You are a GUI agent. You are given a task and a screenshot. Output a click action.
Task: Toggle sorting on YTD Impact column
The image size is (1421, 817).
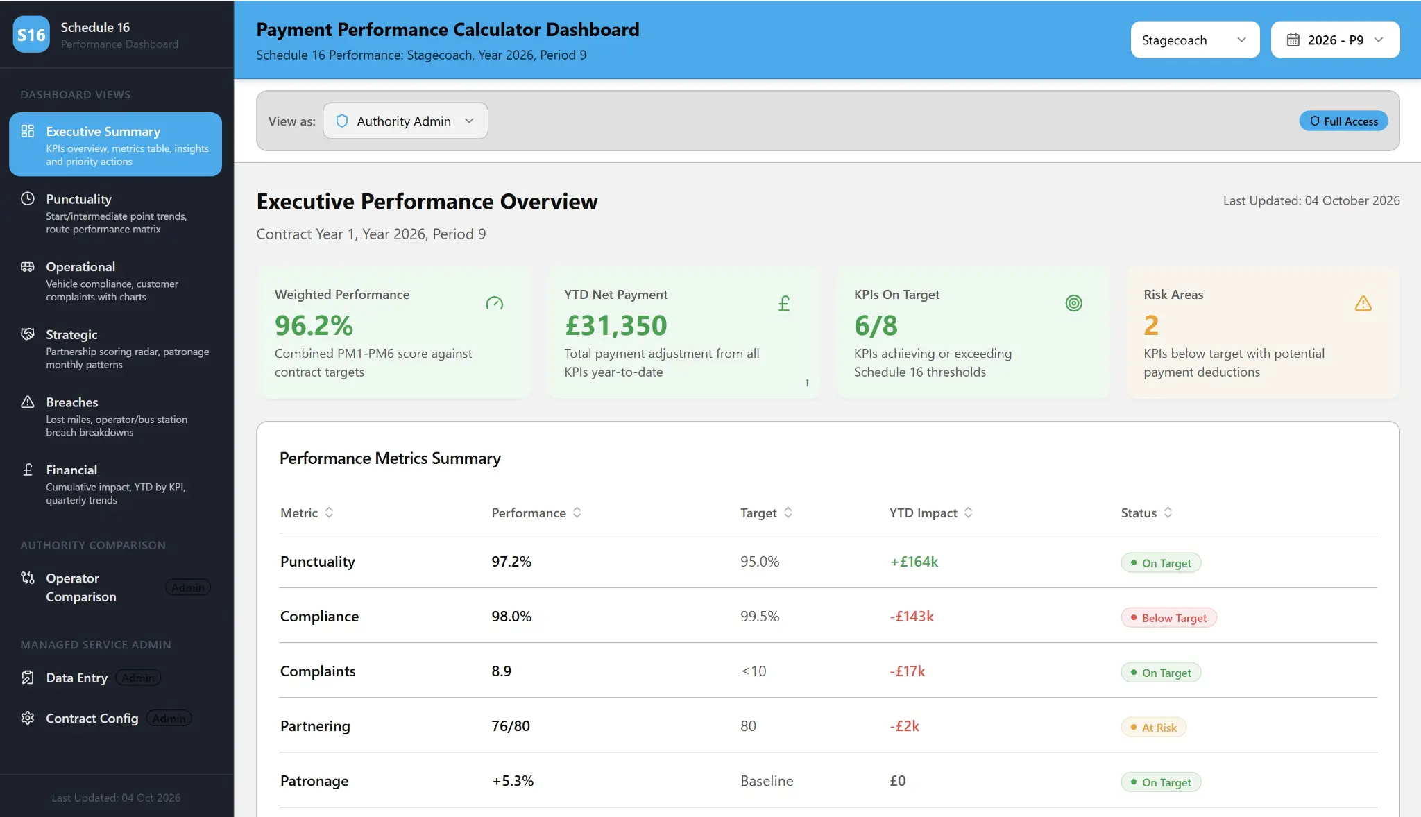(x=969, y=513)
